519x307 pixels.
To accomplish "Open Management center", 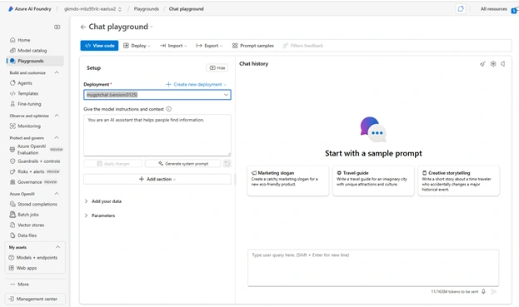I will click(35, 299).
